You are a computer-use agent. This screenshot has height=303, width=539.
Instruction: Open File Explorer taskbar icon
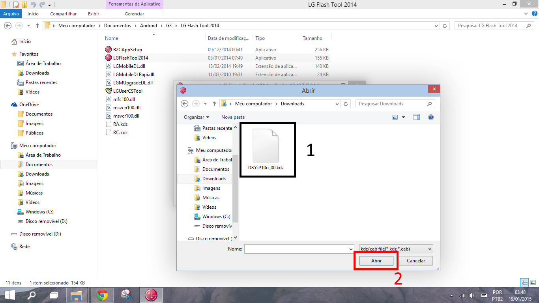point(77,295)
